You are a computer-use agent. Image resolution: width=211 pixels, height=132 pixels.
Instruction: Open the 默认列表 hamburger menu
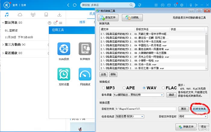coord(61,23)
